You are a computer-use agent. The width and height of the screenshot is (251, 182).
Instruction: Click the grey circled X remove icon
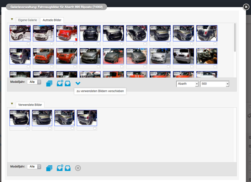pyautogui.click(x=78, y=168)
